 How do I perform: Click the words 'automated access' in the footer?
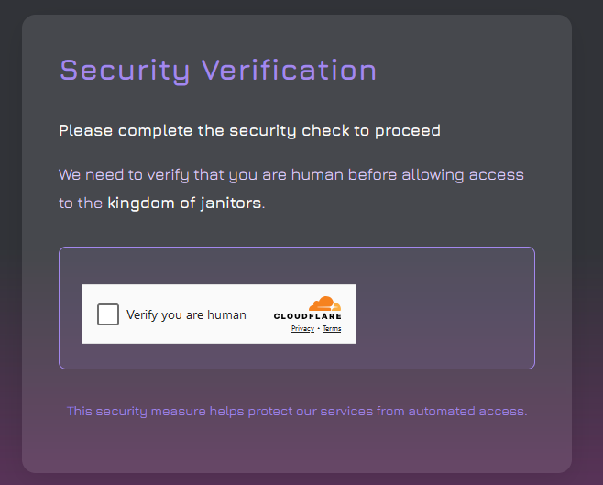467,411
